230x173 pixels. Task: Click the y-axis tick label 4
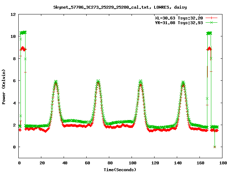coord(14,103)
